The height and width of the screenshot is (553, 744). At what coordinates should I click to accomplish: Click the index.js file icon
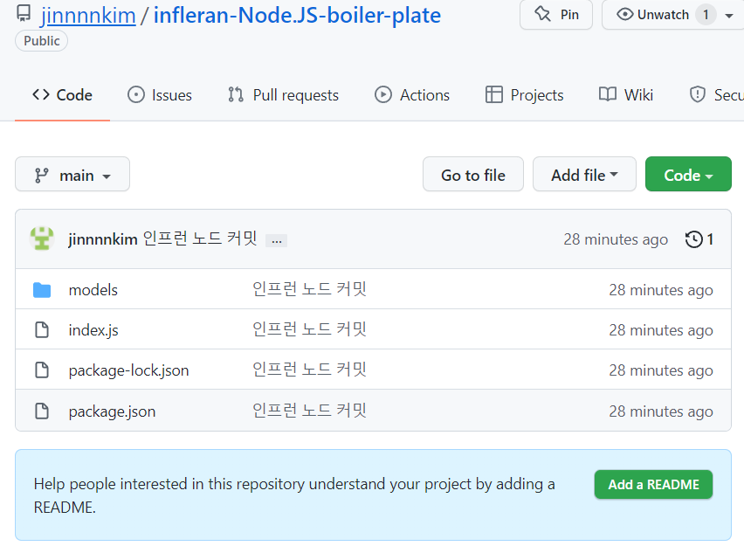tap(42, 330)
